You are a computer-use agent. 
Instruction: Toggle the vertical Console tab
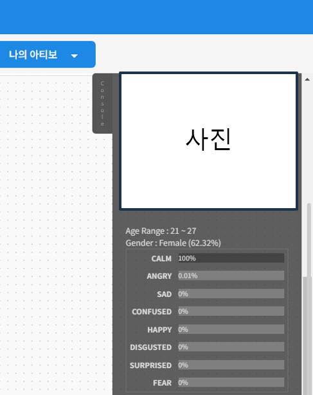102,103
